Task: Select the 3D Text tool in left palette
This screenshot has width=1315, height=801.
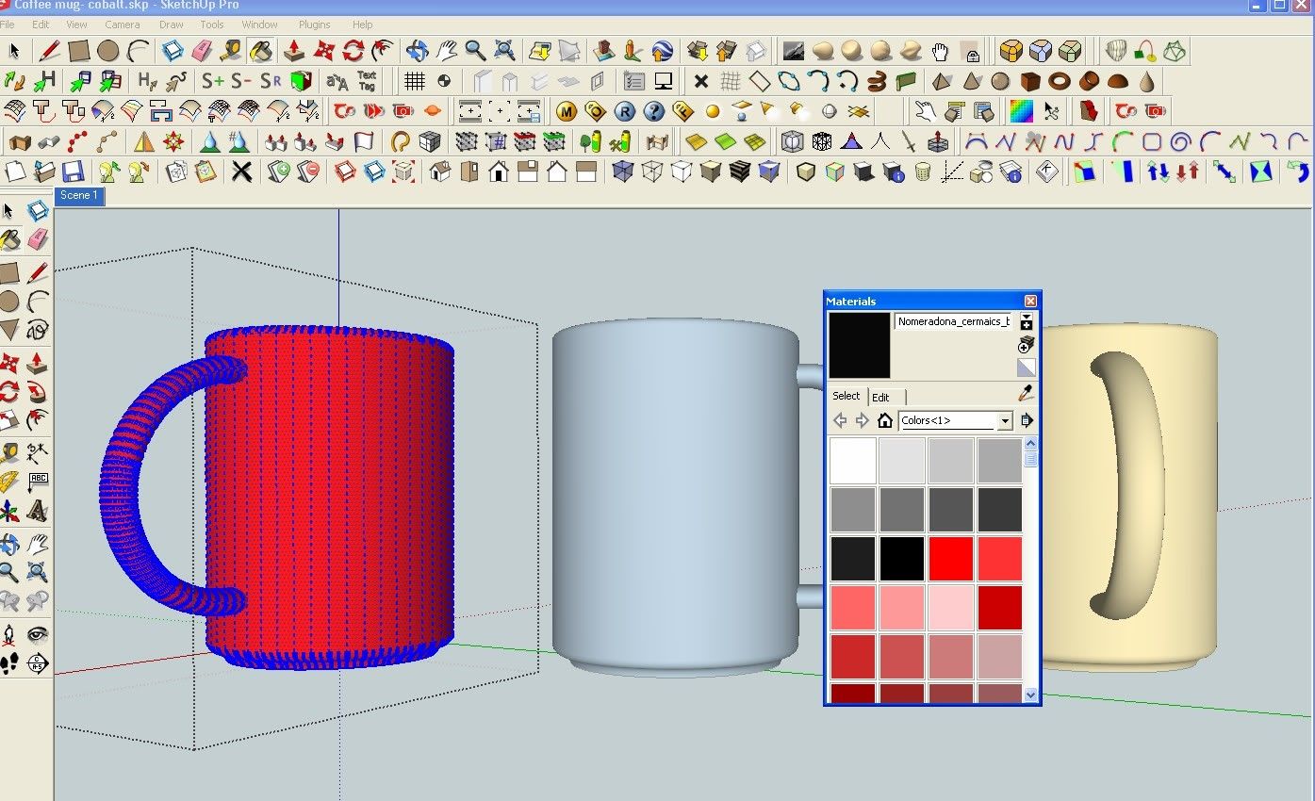Action: click(x=38, y=512)
